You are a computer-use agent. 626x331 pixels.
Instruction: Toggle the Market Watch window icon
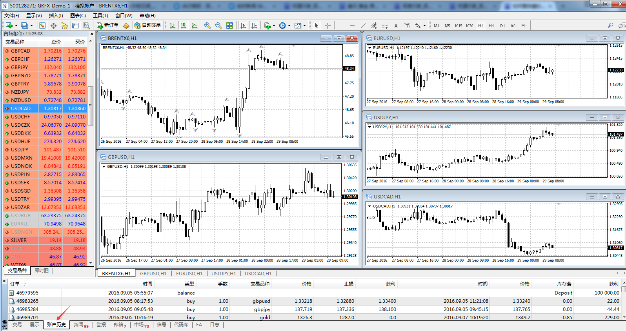click(x=42, y=25)
